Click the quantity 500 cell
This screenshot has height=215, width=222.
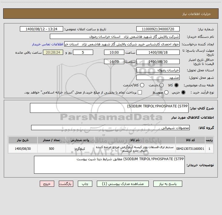(52, 149)
